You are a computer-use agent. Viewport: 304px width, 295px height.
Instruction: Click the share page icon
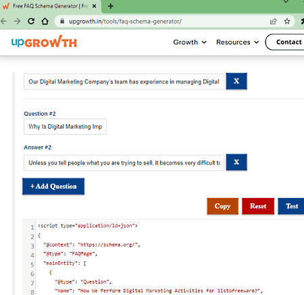tap(273, 22)
